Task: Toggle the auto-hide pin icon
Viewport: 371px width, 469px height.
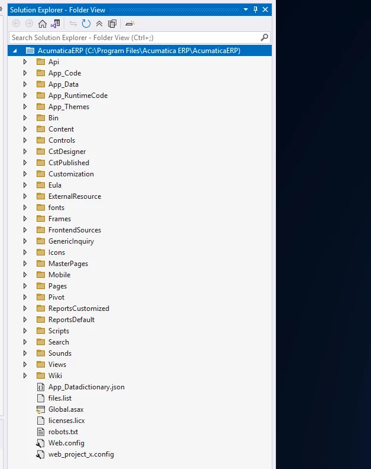Action: coord(255,9)
